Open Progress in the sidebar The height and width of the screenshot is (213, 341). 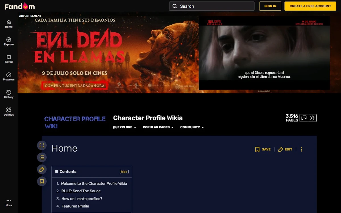click(9, 77)
